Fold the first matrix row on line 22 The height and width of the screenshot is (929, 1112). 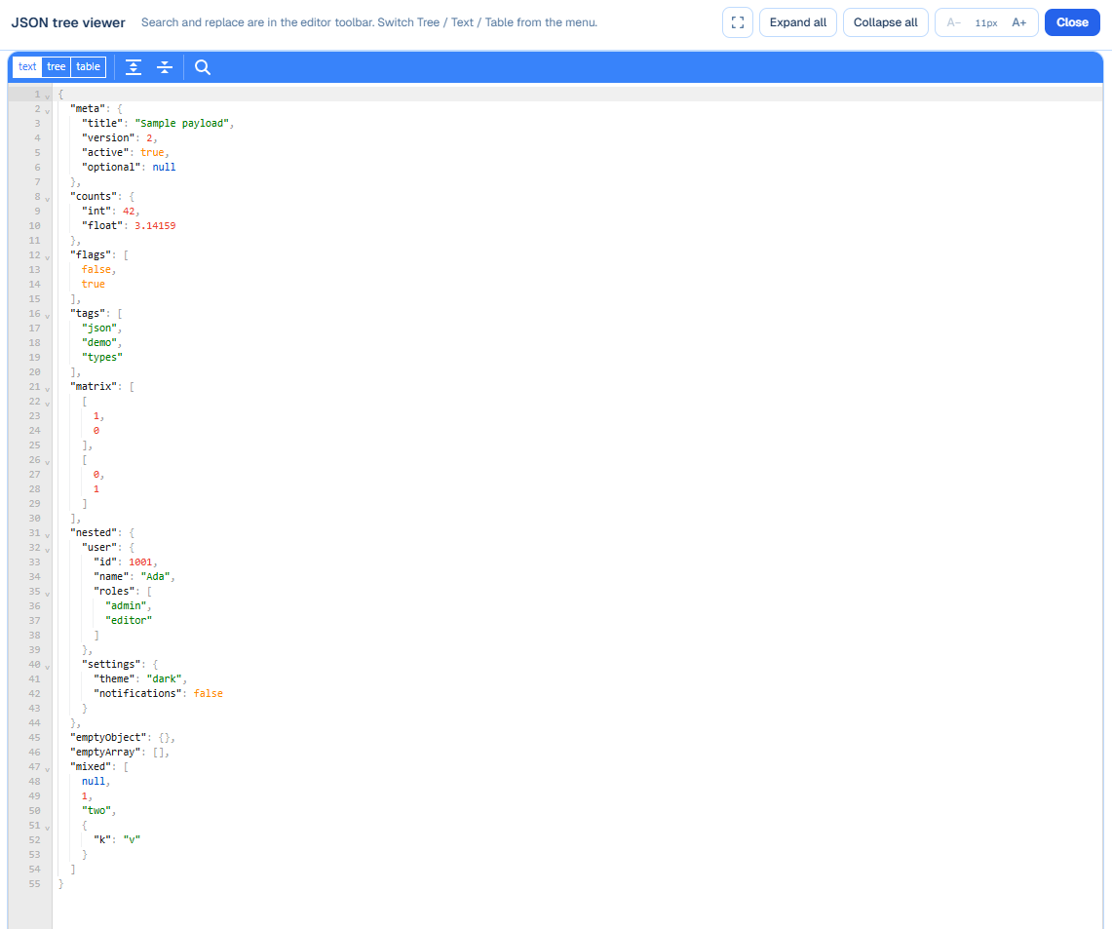tap(48, 403)
